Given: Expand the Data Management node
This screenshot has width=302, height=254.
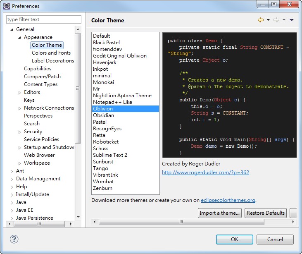Looking at the screenshot, I should pyautogui.click(x=12, y=179).
